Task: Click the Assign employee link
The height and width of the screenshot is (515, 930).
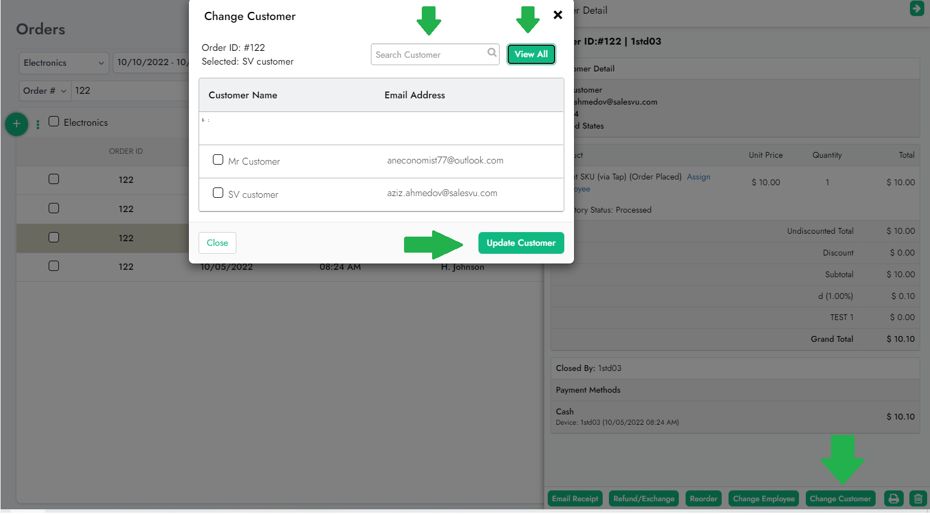Action: point(698,177)
